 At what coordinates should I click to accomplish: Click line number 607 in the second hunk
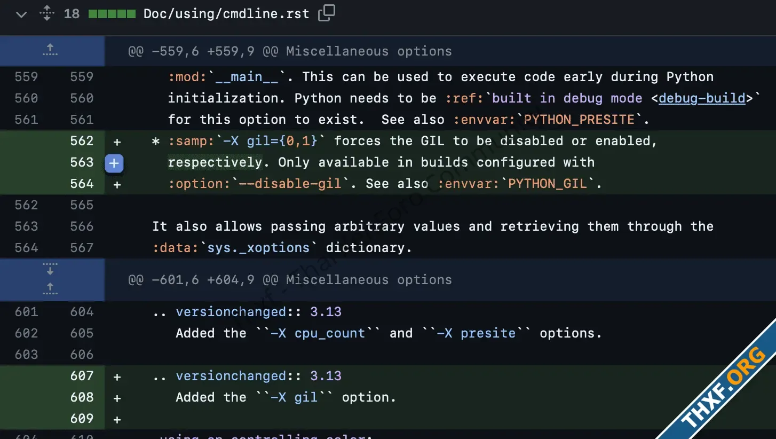click(x=82, y=375)
